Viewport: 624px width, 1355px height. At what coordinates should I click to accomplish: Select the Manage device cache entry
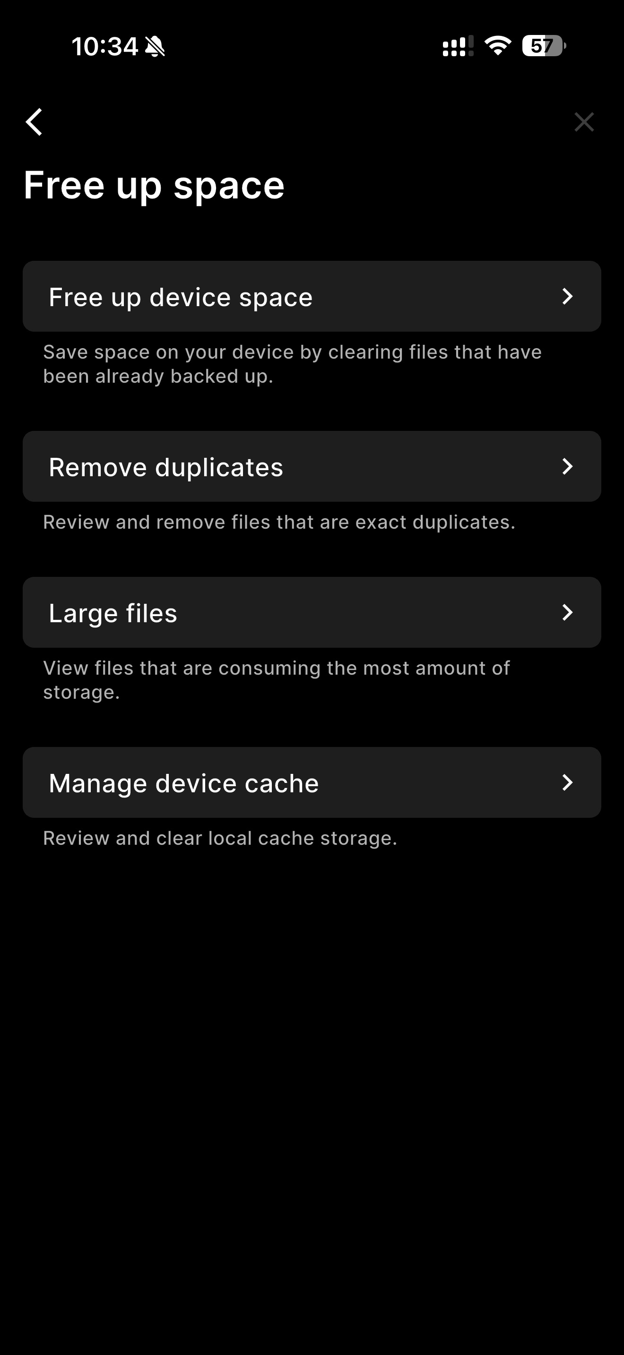point(312,782)
